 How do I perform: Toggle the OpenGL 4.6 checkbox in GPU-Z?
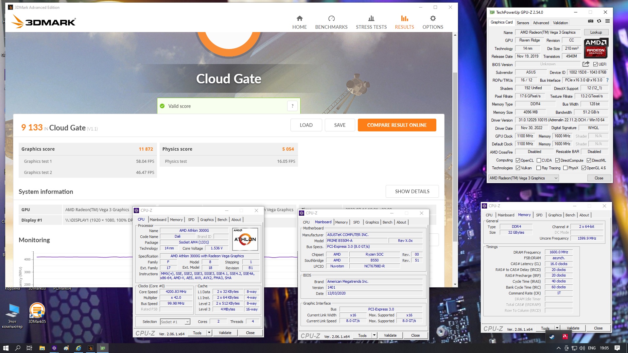tap(584, 168)
